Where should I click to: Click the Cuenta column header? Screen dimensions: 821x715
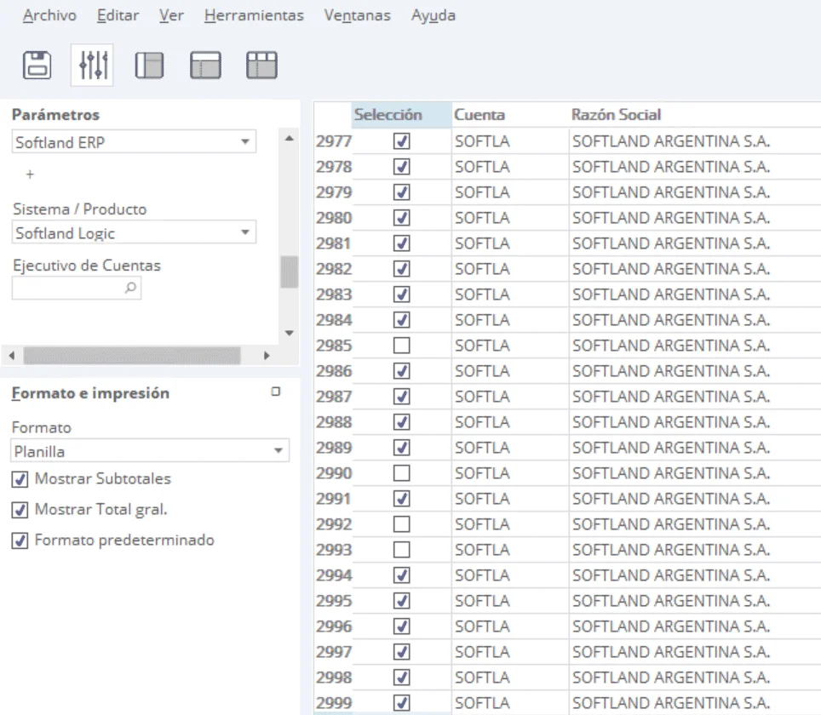tap(479, 115)
